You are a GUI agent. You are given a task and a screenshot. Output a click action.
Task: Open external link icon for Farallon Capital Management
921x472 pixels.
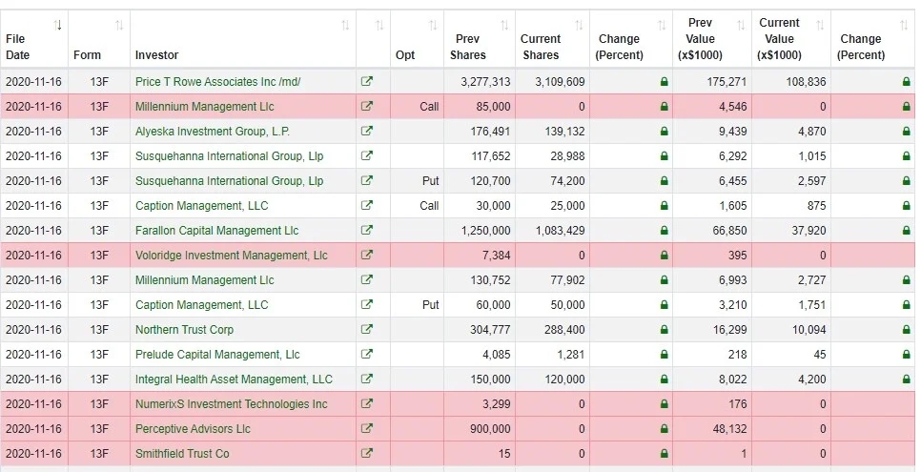366,231
